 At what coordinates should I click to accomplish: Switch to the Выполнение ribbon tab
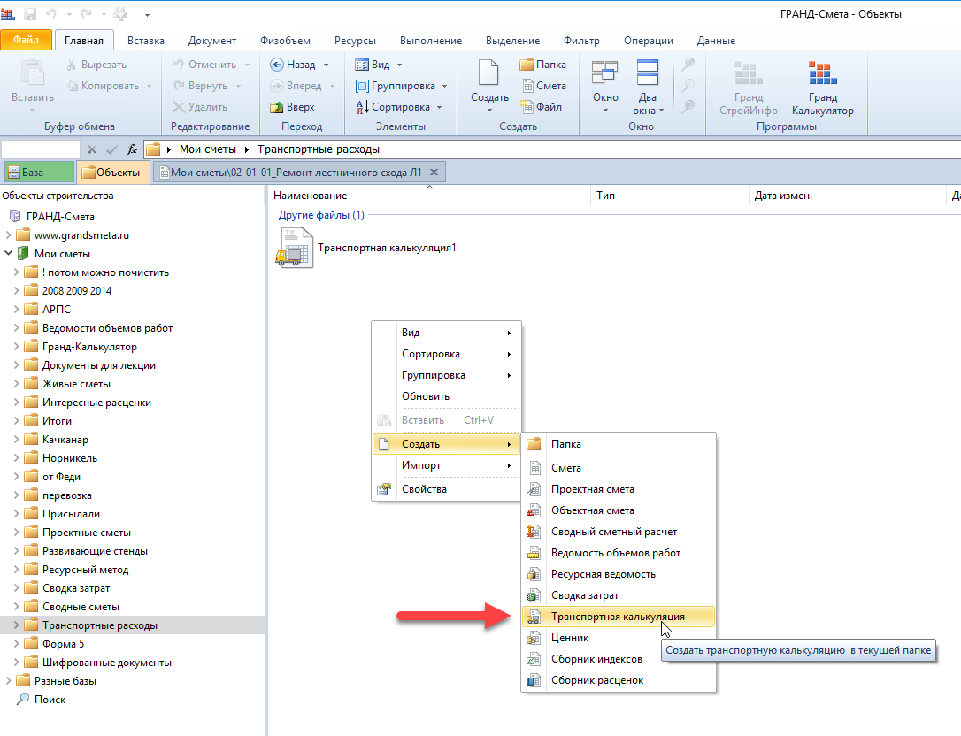[x=431, y=41]
